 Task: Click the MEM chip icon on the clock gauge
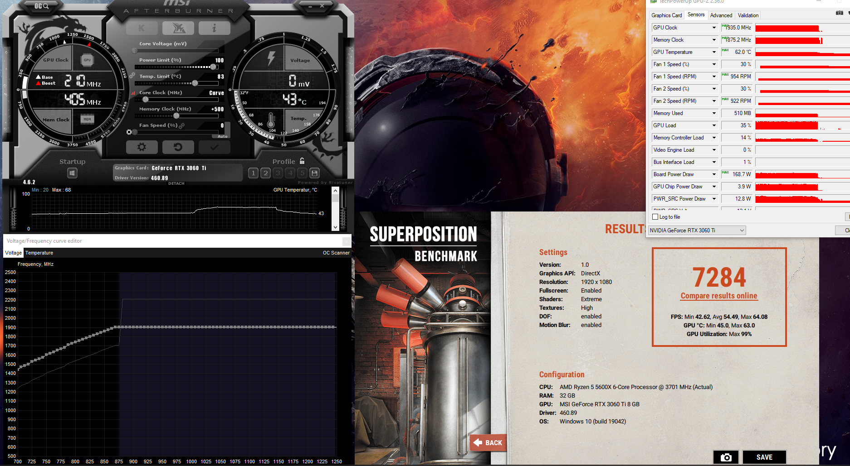point(87,119)
